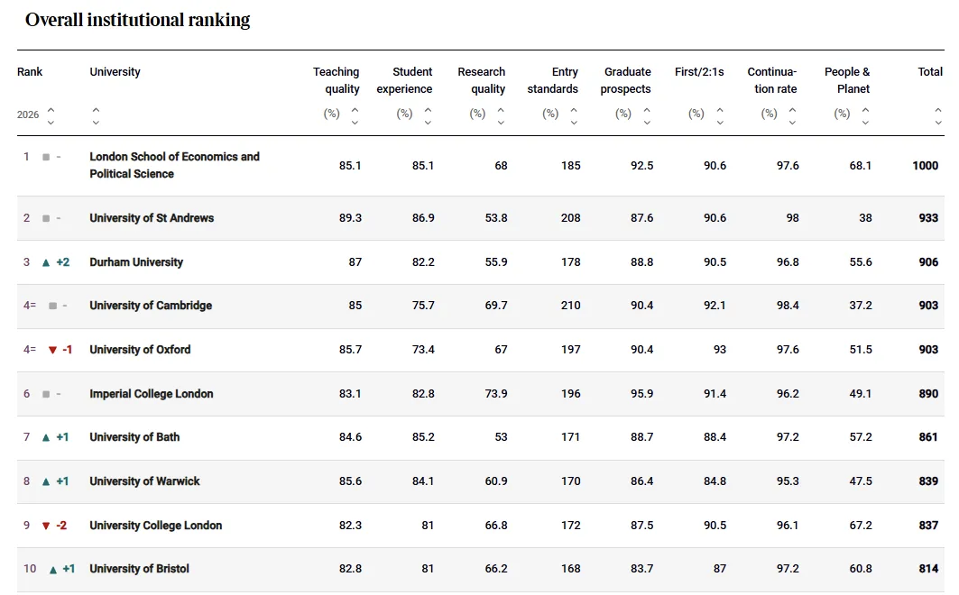This screenshot has width=959, height=595.
Task: Click University College London's down arrow indicator
Action: 46,526
